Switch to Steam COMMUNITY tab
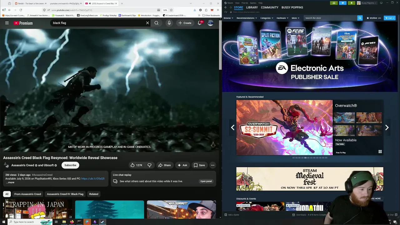400x225 pixels. click(270, 7)
